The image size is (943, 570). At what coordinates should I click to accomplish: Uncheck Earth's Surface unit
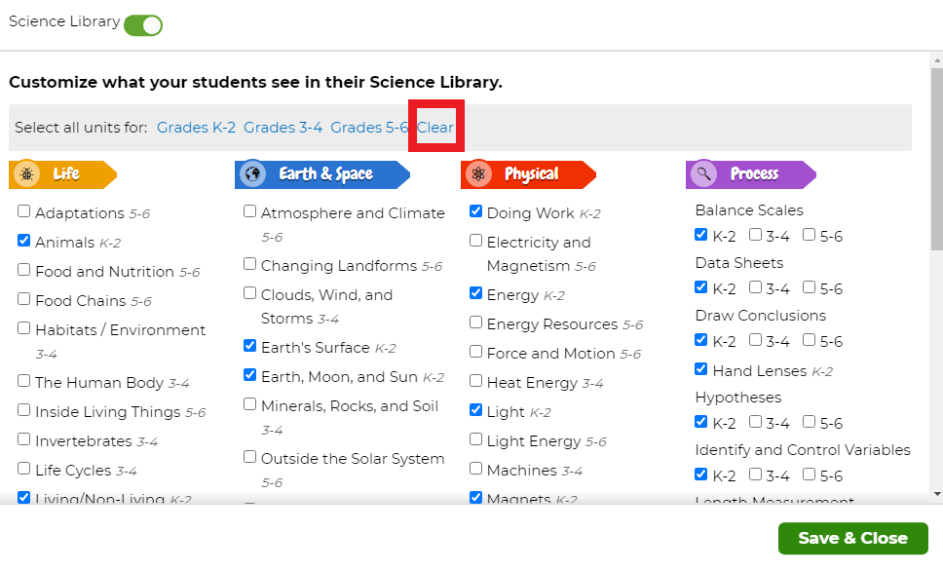[250, 346]
